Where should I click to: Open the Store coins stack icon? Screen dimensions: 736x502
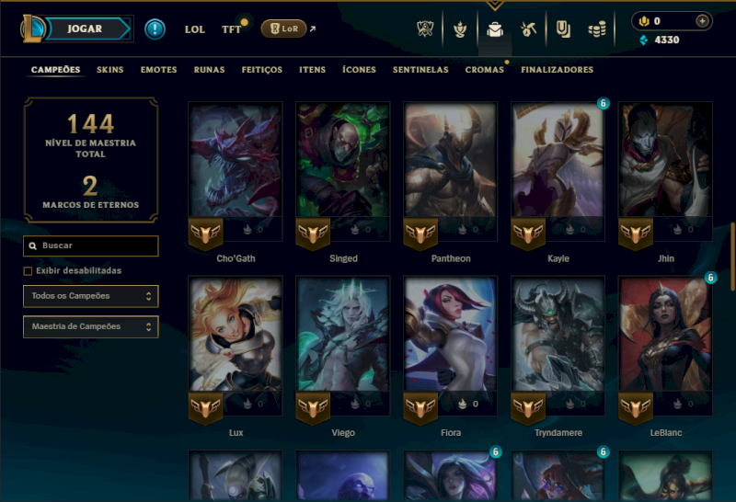[597, 29]
